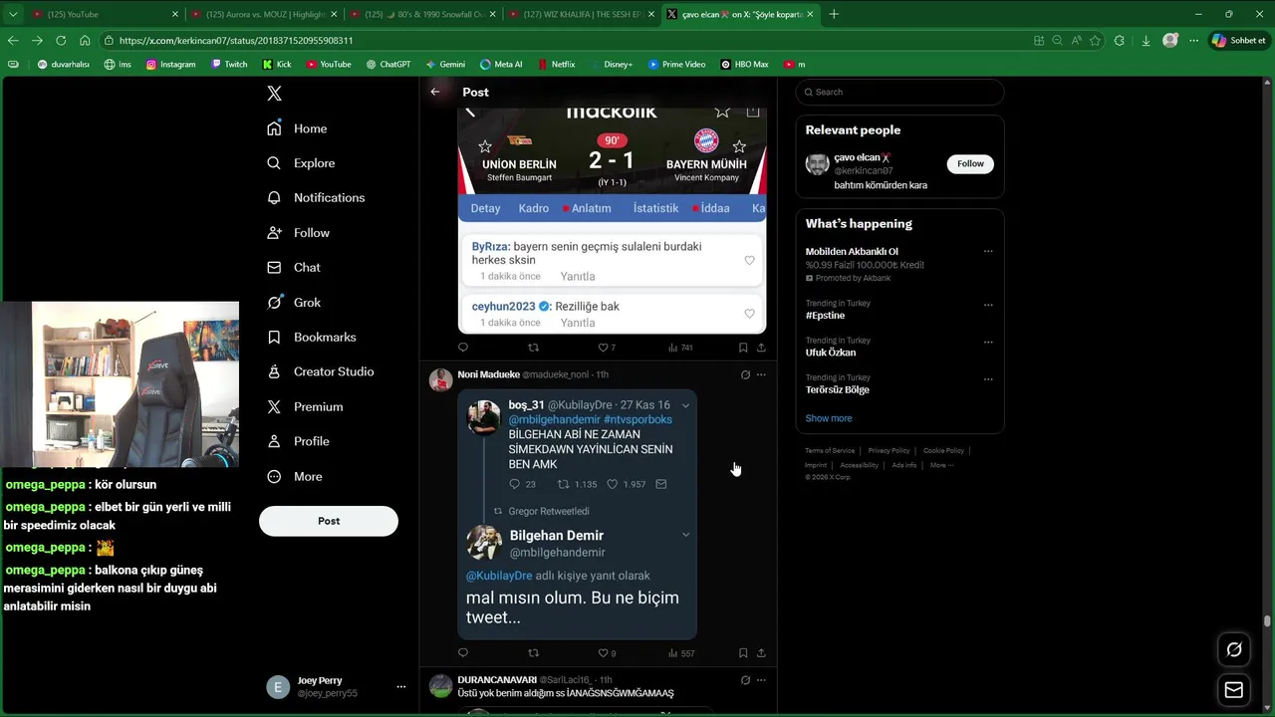The width and height of the screenshot is (1275, 717).
Task: Click the back arrow beside Post
Action: coord(435,92)
